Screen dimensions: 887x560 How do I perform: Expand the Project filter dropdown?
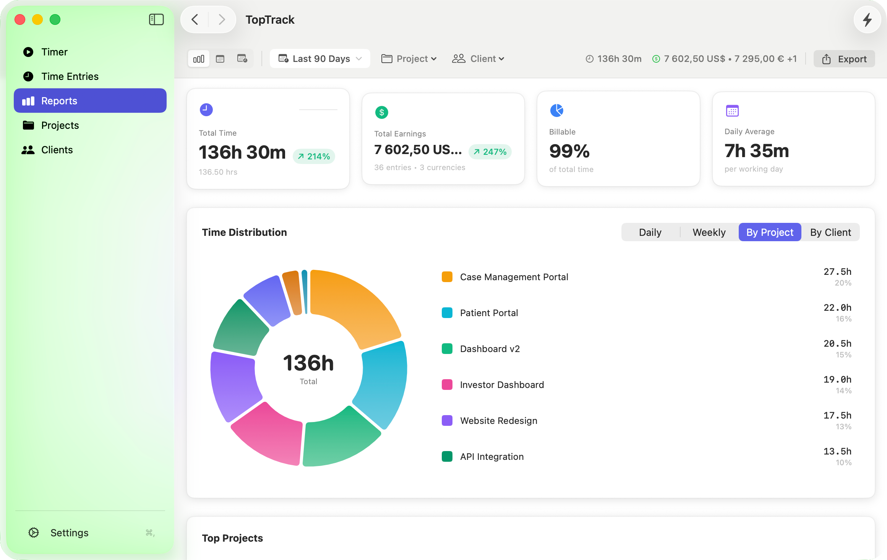point(409,58)
